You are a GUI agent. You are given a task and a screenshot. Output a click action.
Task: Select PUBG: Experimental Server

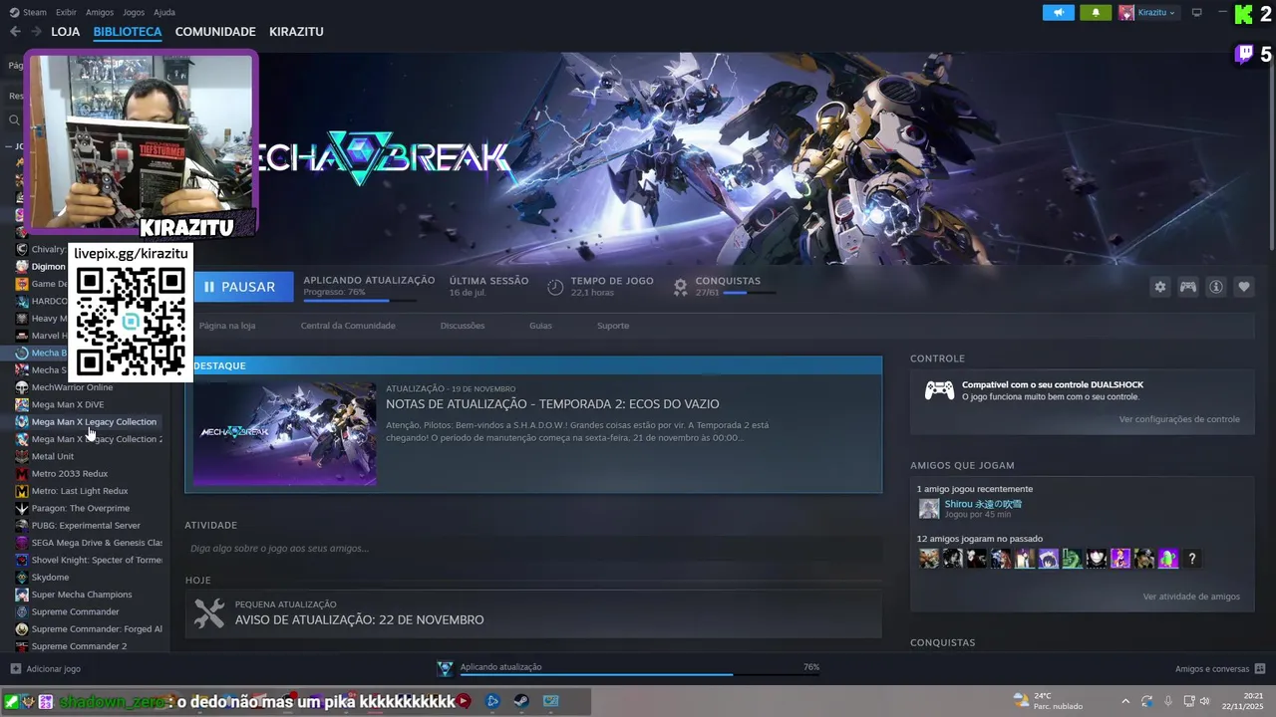click(86, 526)
